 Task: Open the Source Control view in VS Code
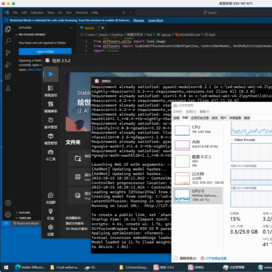coord(8,53)
